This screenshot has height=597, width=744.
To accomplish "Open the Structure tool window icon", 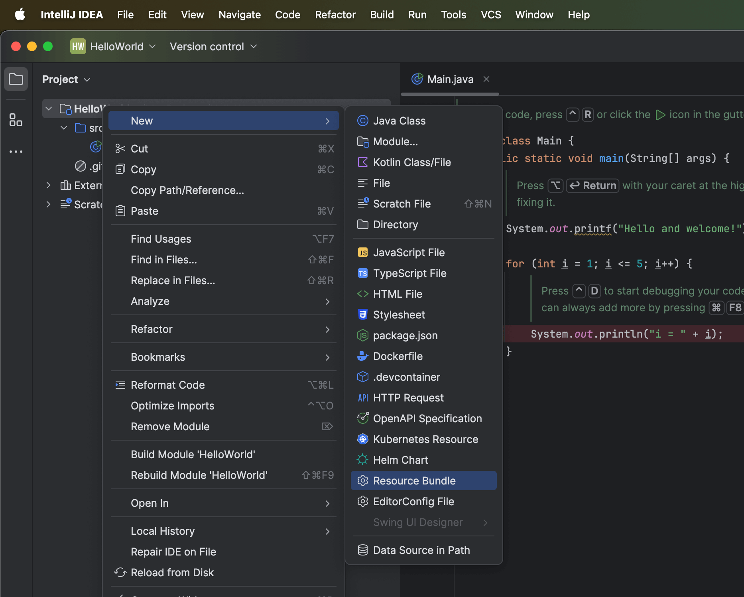I will (x=16, y=120).
